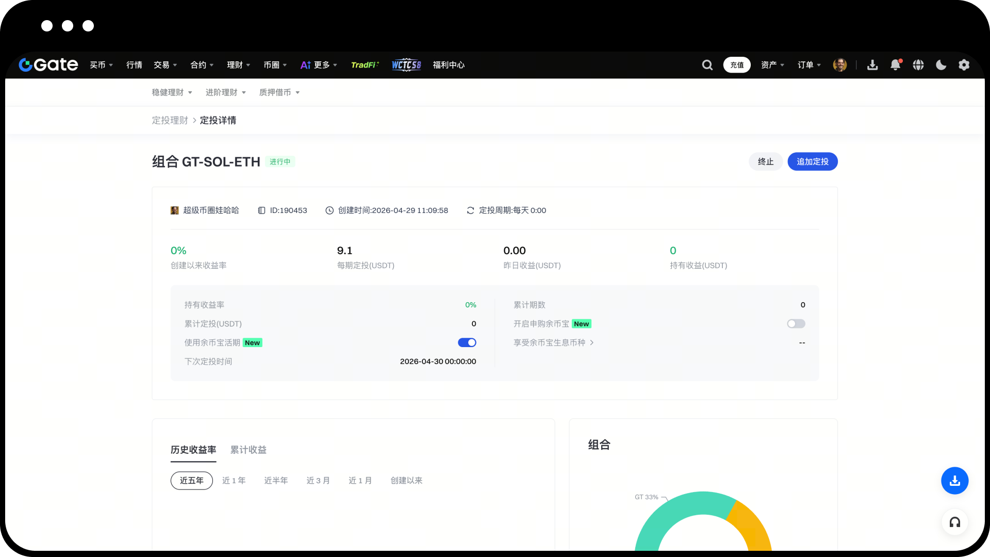The image size is (990, 557).
Task: Select the 近 3 月 time range
Action: point(318,481)
